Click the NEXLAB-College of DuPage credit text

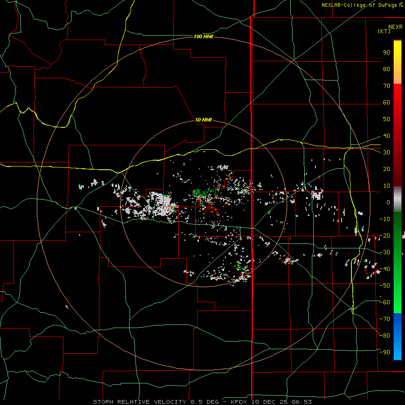pyautogui.click(x=359, y=5)
